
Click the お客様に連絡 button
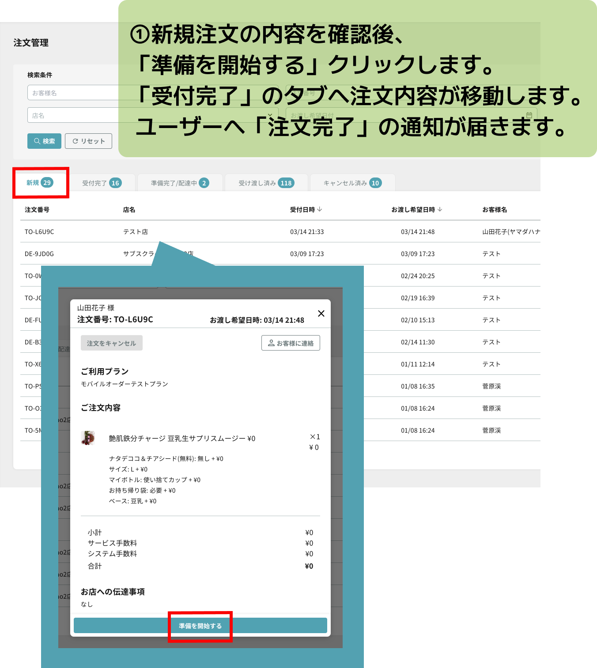click(291, 343)
